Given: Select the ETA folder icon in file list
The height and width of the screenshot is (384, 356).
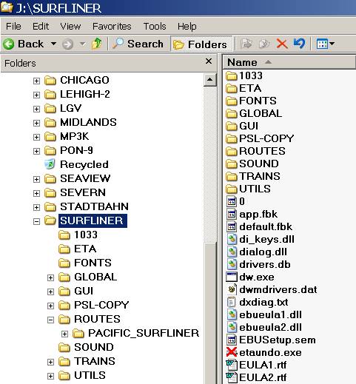Looking at the screenshot, I should [232, 88].
